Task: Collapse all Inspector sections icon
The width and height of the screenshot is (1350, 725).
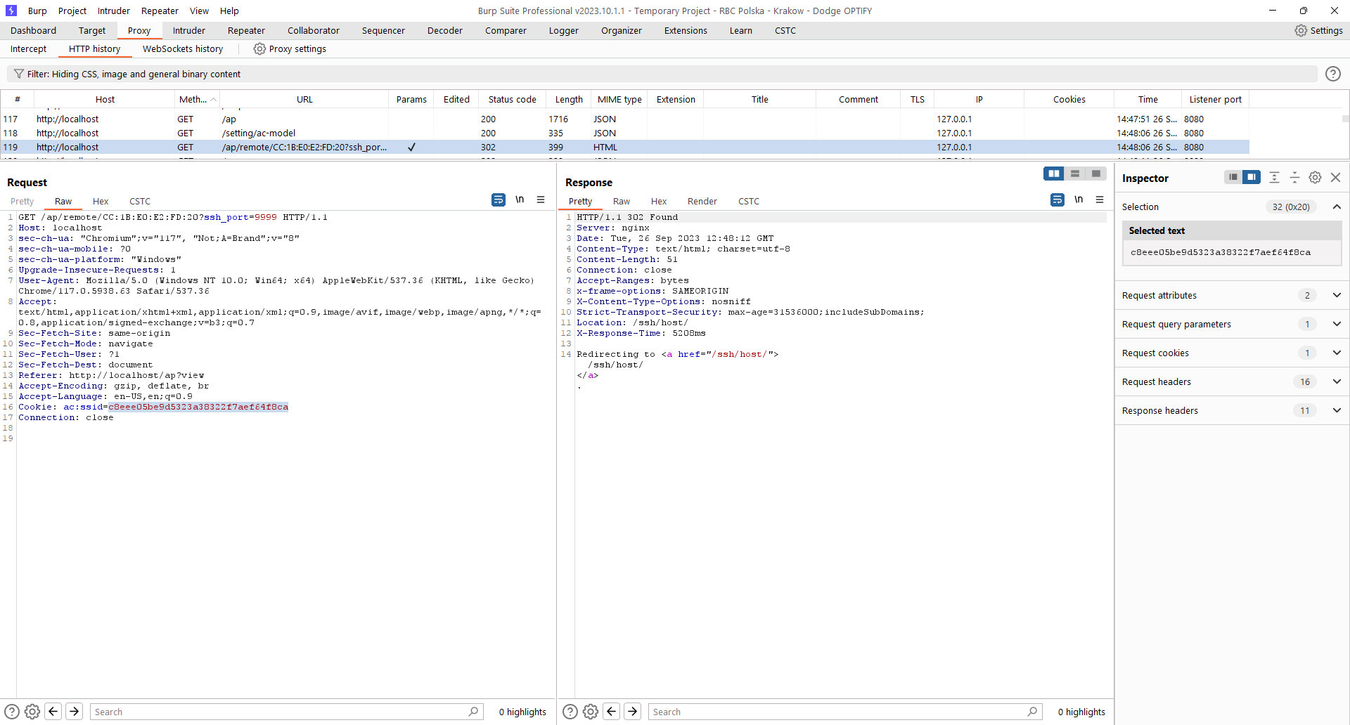Action: (x=1294, y=178)
